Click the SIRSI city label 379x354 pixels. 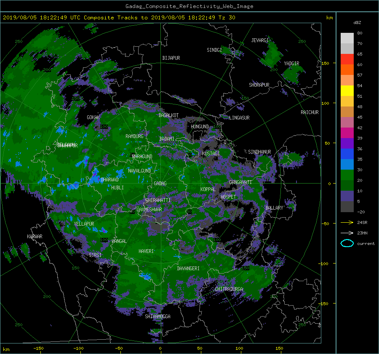click(95, 255)
